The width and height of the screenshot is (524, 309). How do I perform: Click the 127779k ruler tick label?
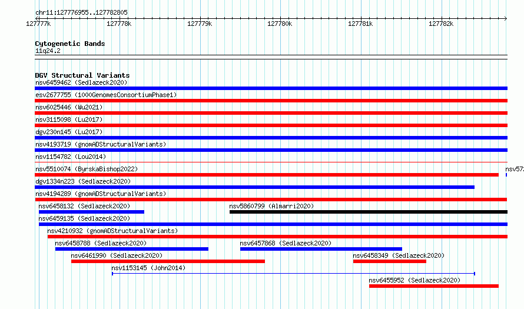[x=200, y=24]
